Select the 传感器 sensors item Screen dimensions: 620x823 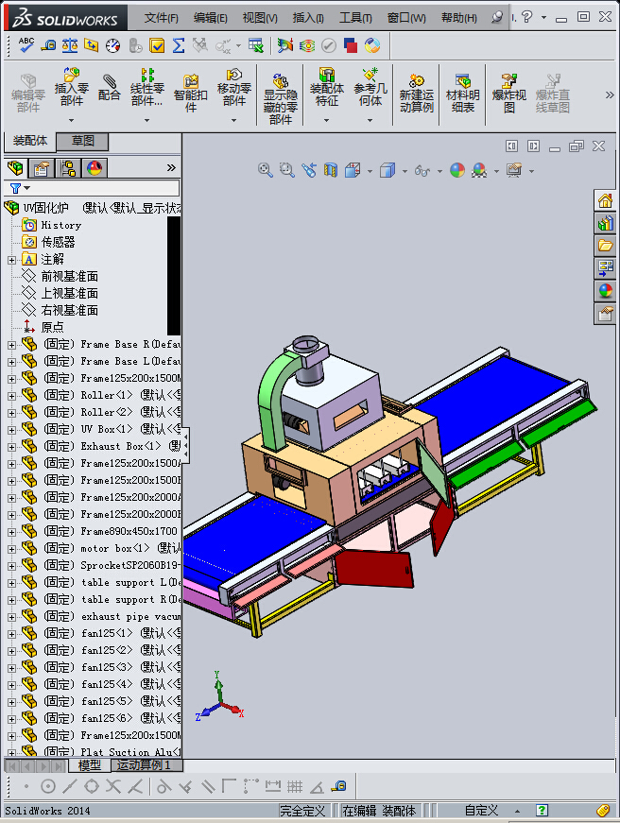[58, 242]
